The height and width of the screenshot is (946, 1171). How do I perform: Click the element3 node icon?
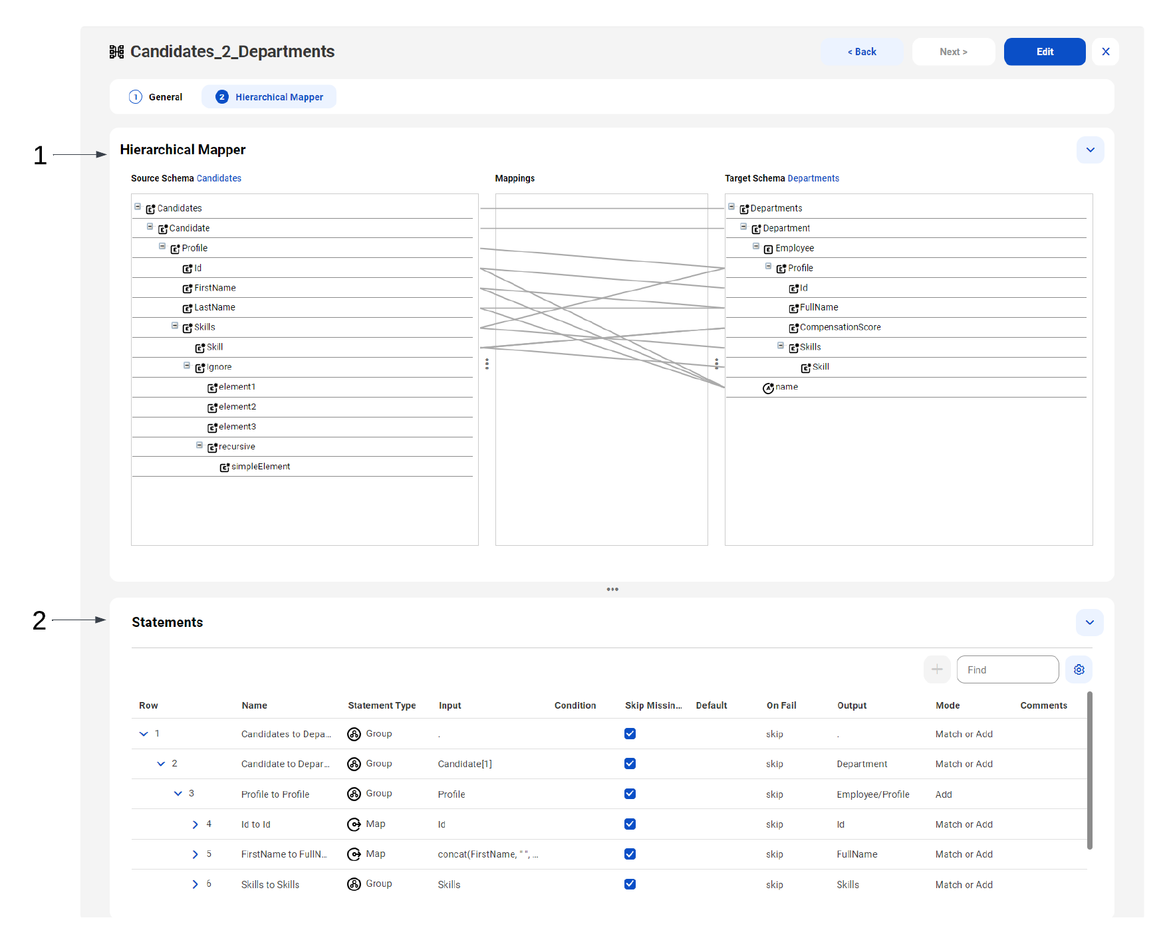[213, 427]
